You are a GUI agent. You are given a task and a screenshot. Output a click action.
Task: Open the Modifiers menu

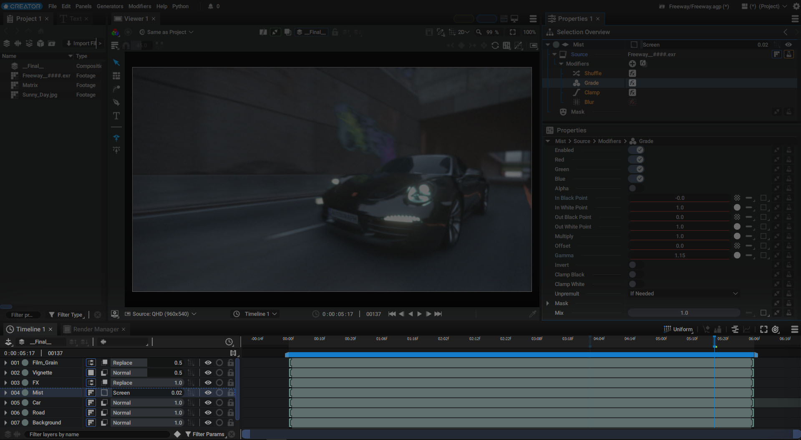[x=140, y=6]
